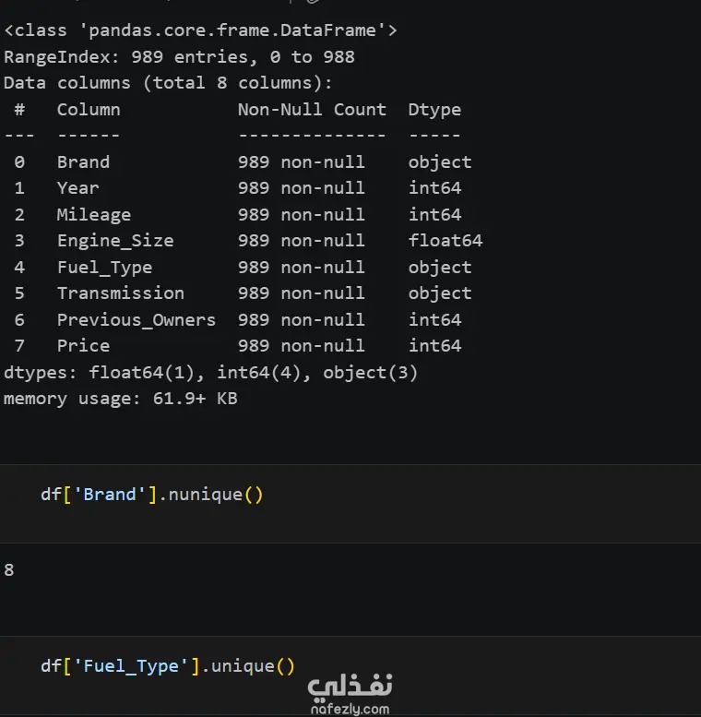Viewport: 701px width, 717px height.
Task: Click the Previous_Owners row in the output
Action: [x=238, y=320]
